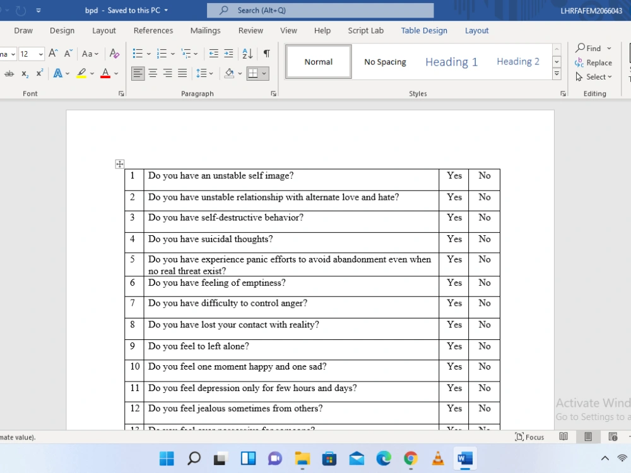
Task: Apply Heading 1 style
Action: tap(452, 62)
